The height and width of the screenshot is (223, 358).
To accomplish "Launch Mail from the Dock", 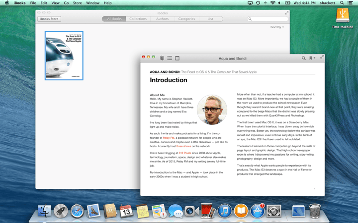I will click(x=93, y=211).
